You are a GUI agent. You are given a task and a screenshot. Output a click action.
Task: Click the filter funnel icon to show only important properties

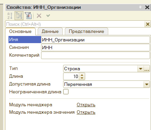coord(28,16)
